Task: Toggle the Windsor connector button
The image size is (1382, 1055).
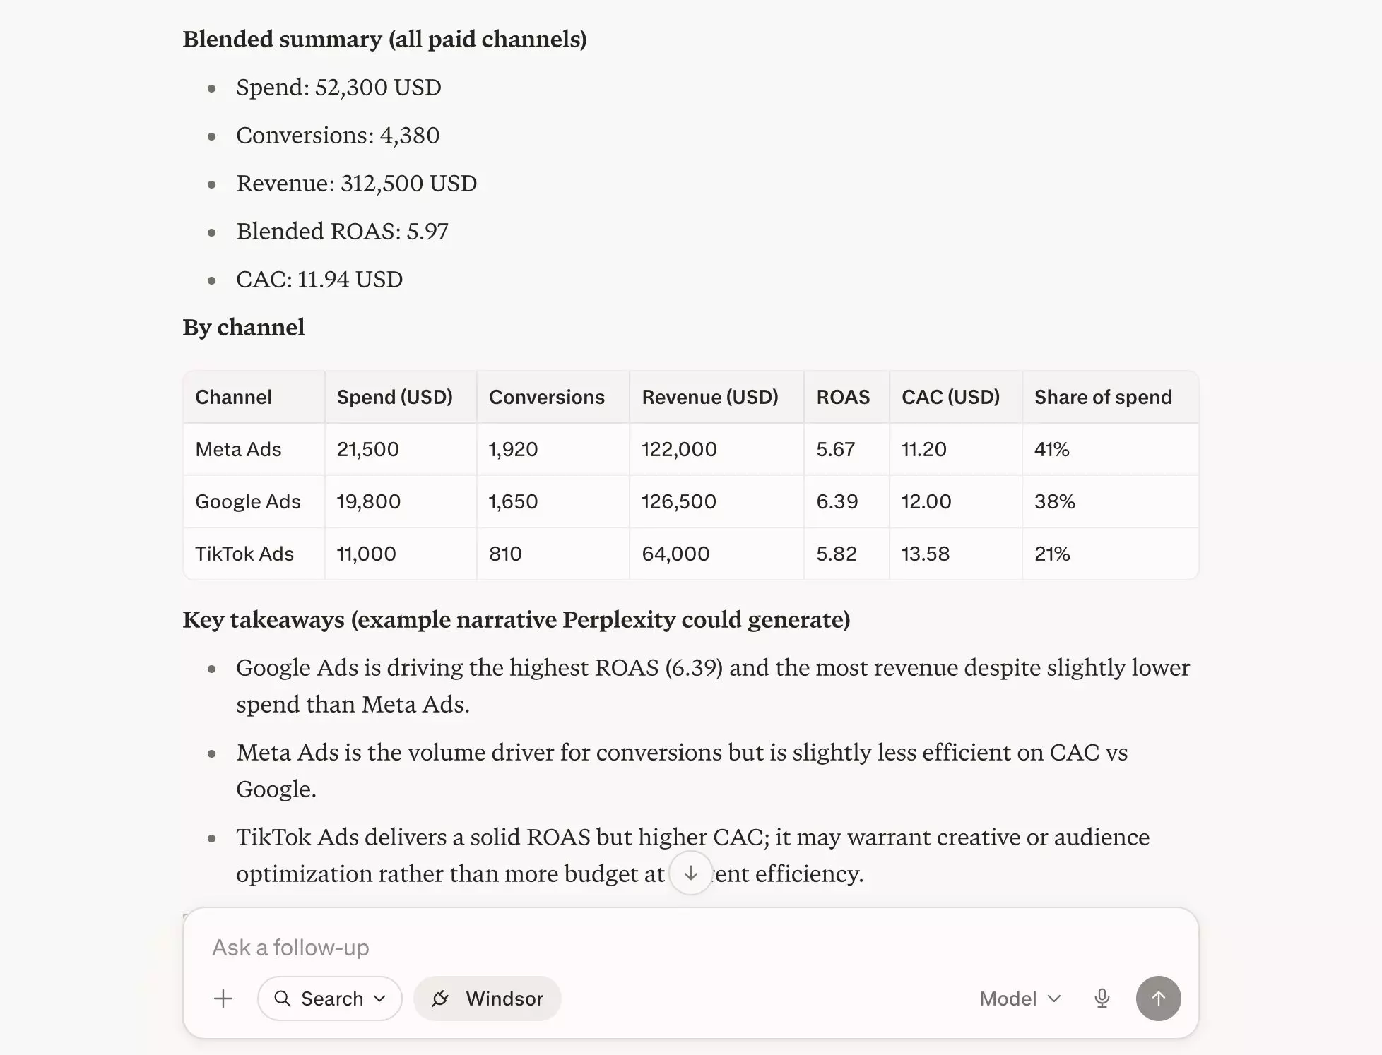Action: [488, 999]
